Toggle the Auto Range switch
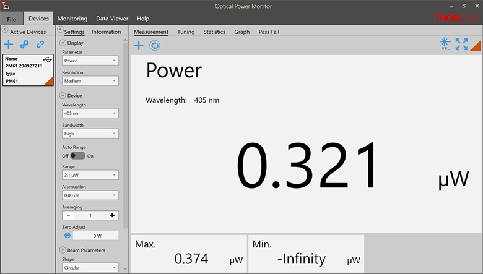The height and width of the screenshot is (274, 483). click(77, 156)
